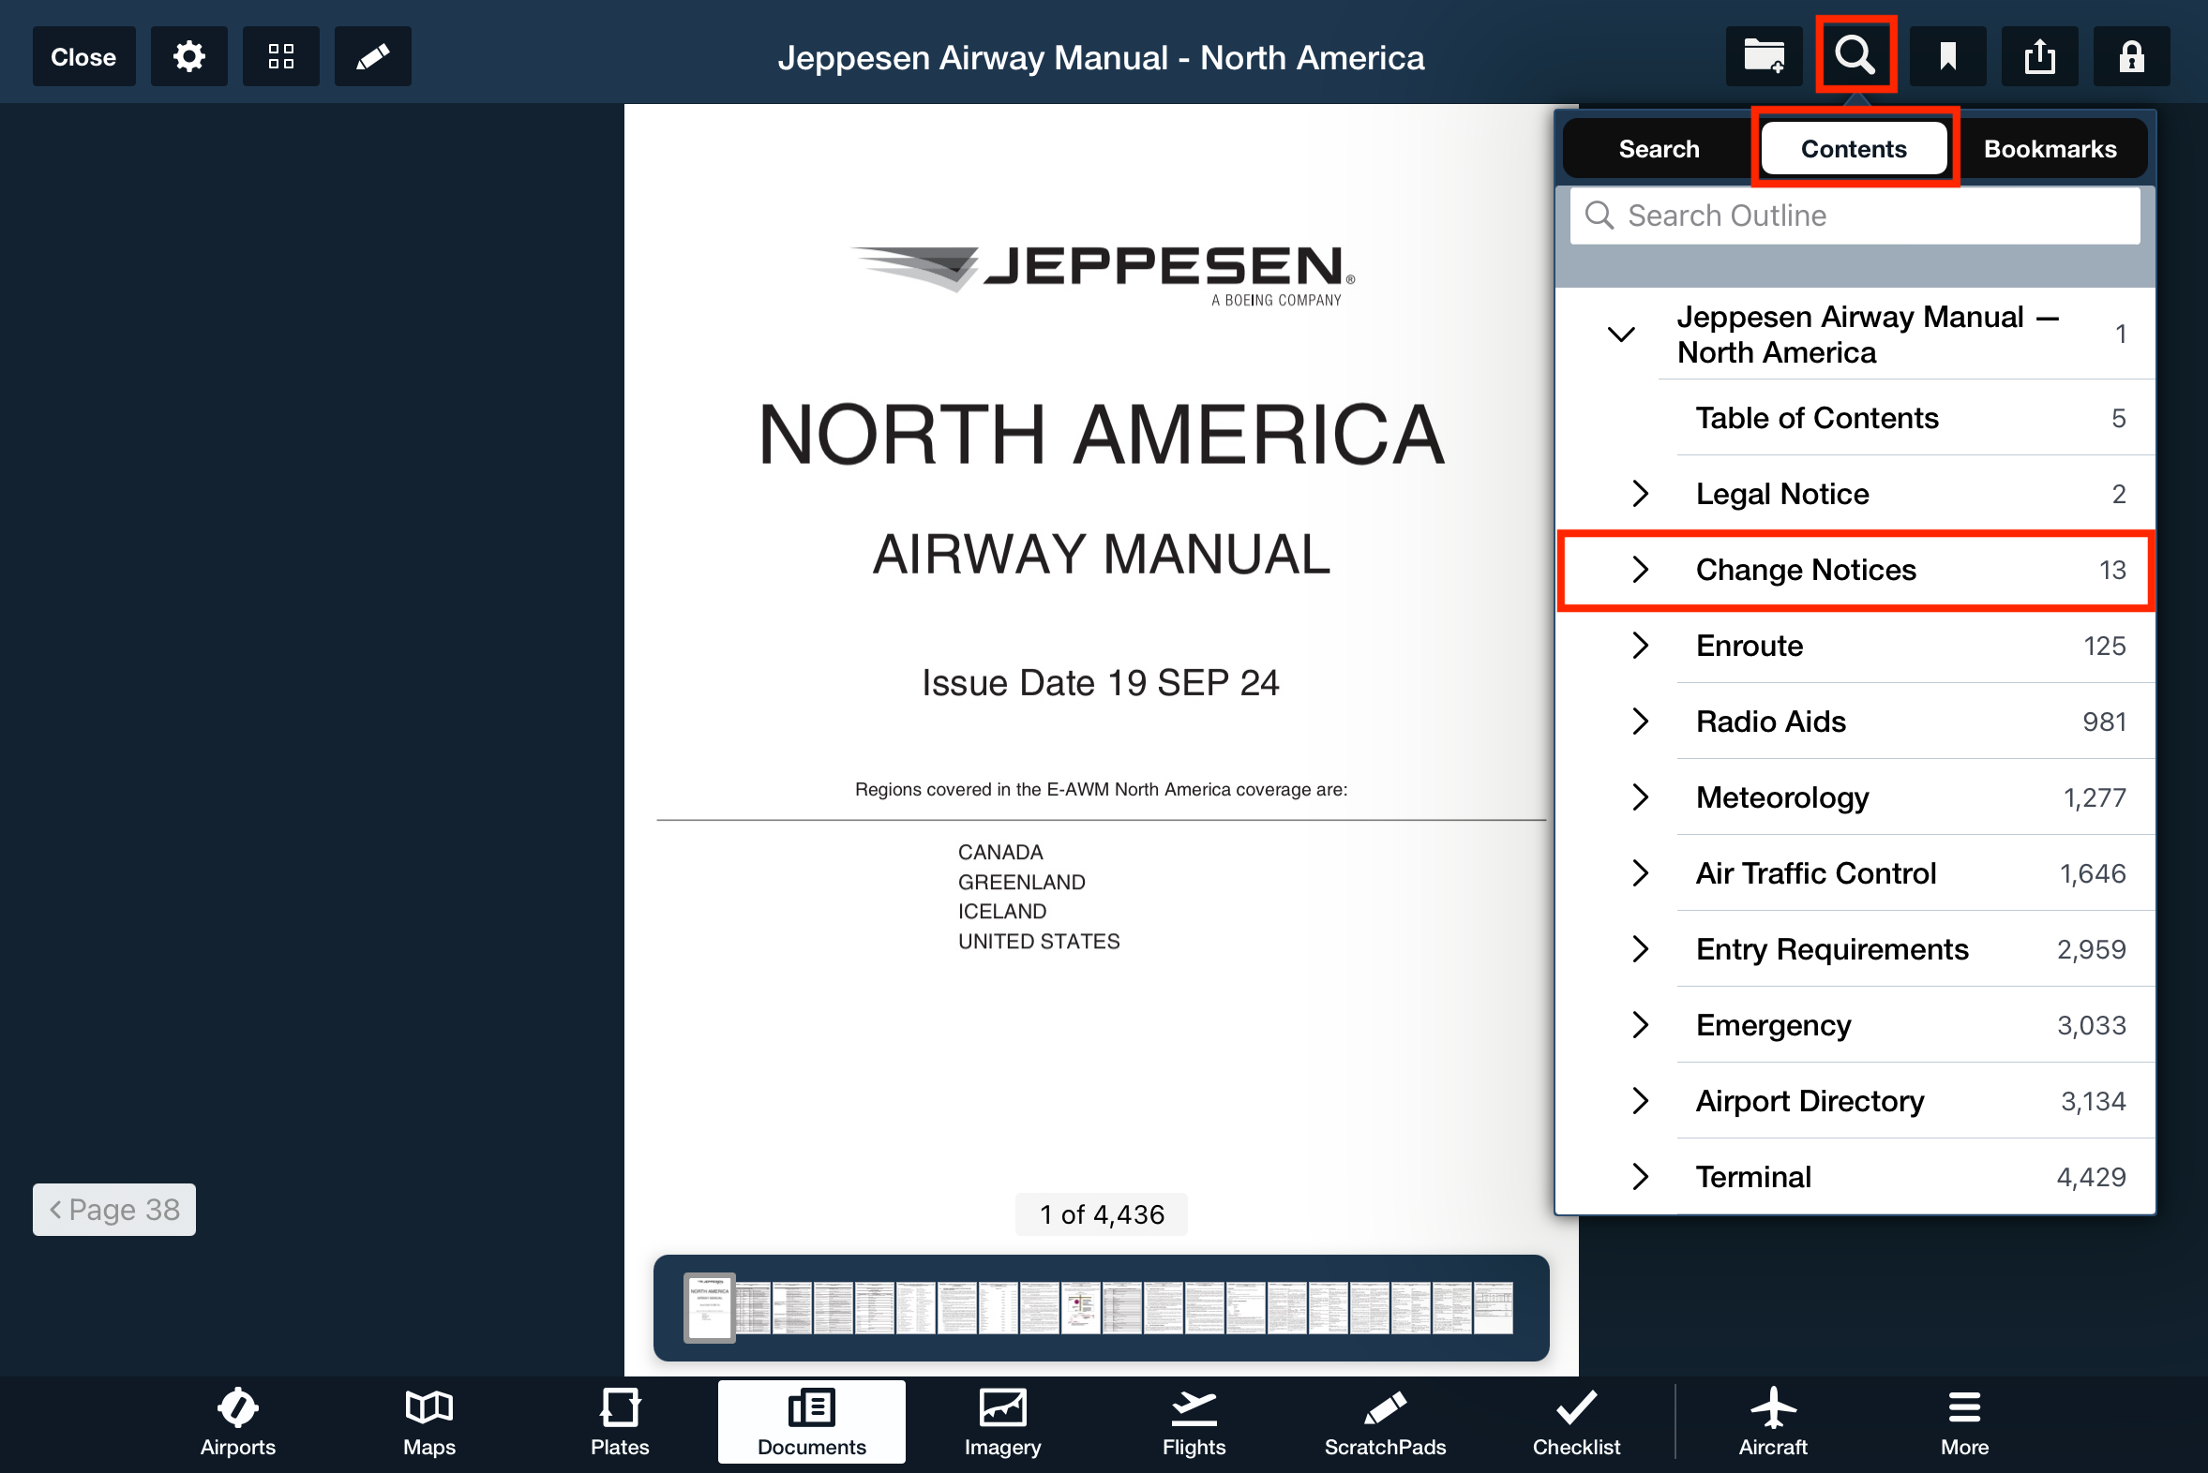The image size is (2208, 1473).
Task: Click the magnifier icon in Search Outline
Action: click(x=1599, y=216)
